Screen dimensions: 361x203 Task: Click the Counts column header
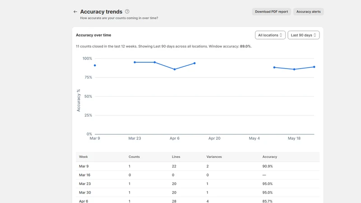pos(134,157)
